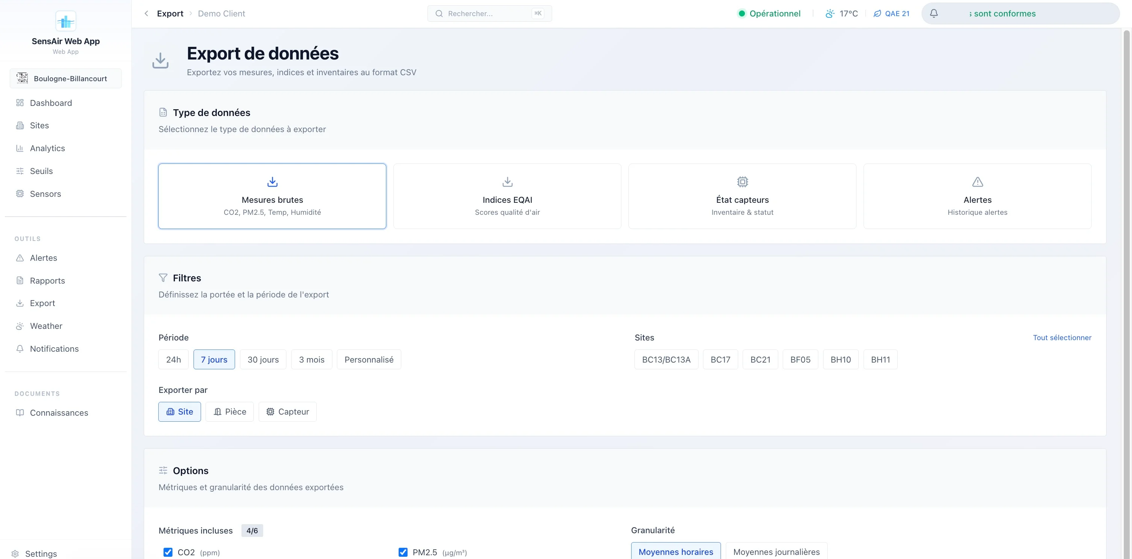Click the Sites building icon in sidebar
1132x559 pixels.
[x=20, y=126]
